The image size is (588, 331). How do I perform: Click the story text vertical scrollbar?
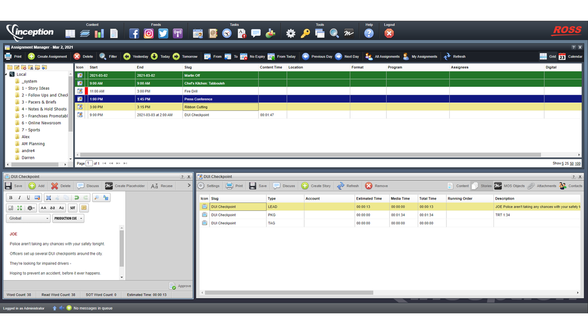point(121,248)
